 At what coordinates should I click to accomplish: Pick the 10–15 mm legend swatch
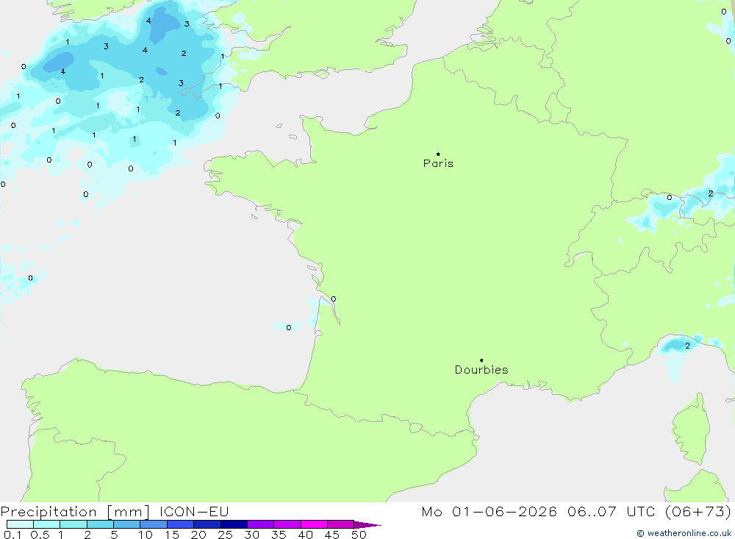click(154, 524)
